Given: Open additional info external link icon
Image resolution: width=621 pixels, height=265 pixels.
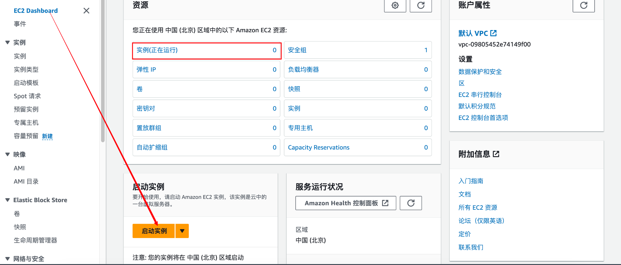Looking at the screenshot, I should [x=496, y=154].
